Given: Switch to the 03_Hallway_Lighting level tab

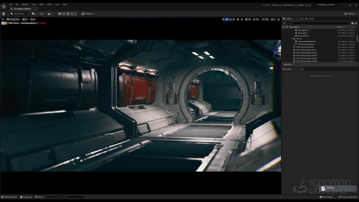Looking at the screenshot, I should click(22, 9).
